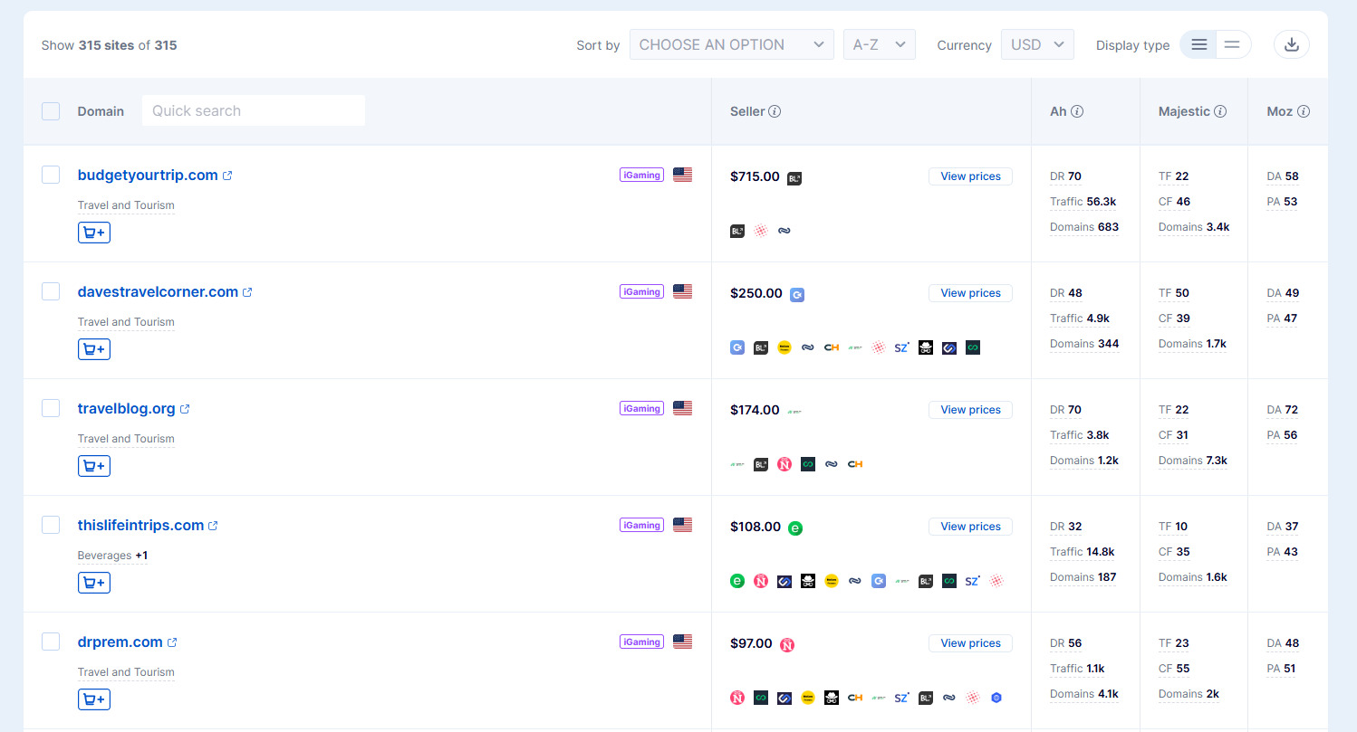This screenshot has height=732, width=1357.
Task: Switch to compact display type view
Action: click(1232, 43)
